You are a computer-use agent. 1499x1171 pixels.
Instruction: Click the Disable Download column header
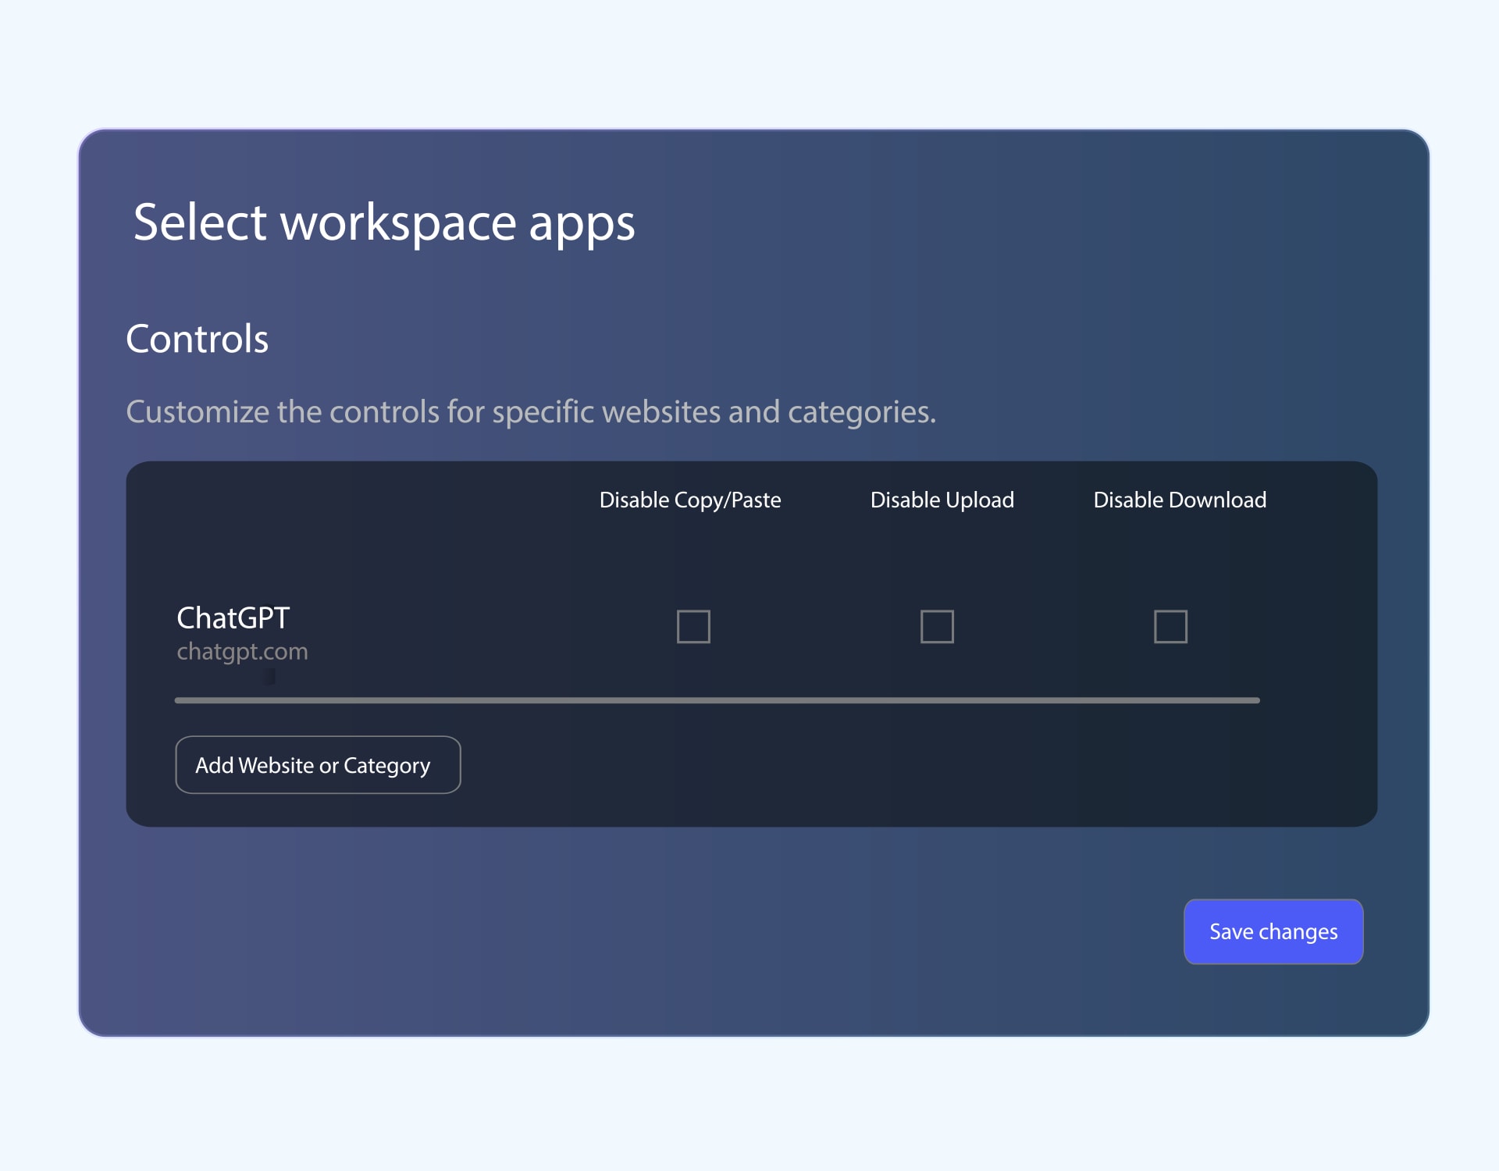tap(1180, 500)
